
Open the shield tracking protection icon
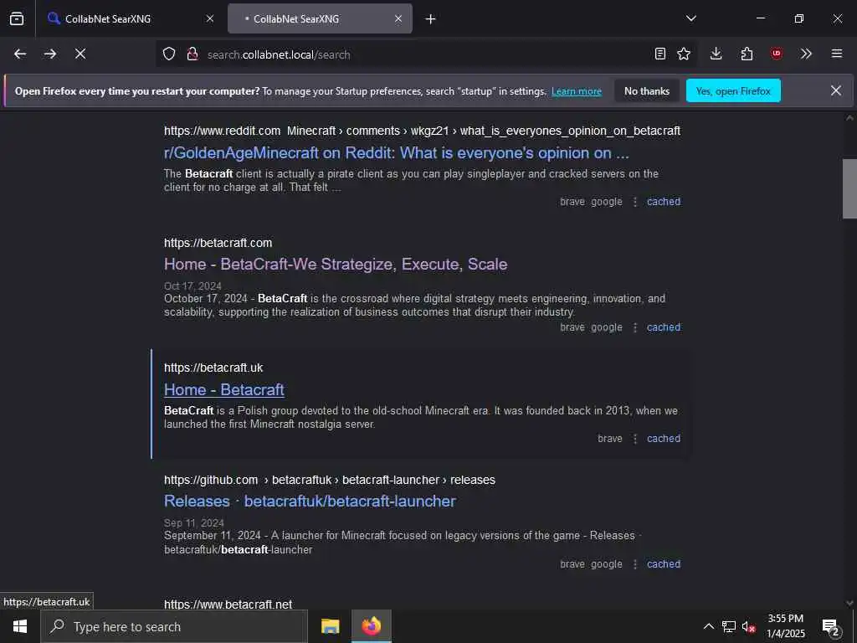pos(169,54)
